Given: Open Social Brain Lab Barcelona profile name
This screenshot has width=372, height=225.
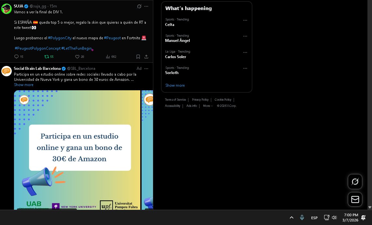Looking at the screenshot, I should [x=37, y=69].
